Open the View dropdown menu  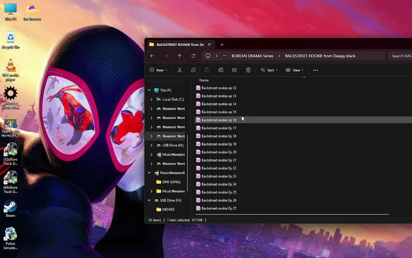pos(295,70)
